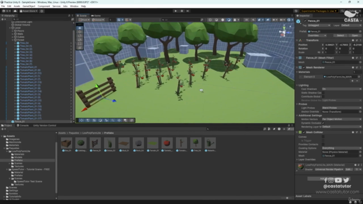Toggle Fence_01 active checkbox in Inspector
Image resolution: width=363 pixels, height=204 pixels.
305,21
